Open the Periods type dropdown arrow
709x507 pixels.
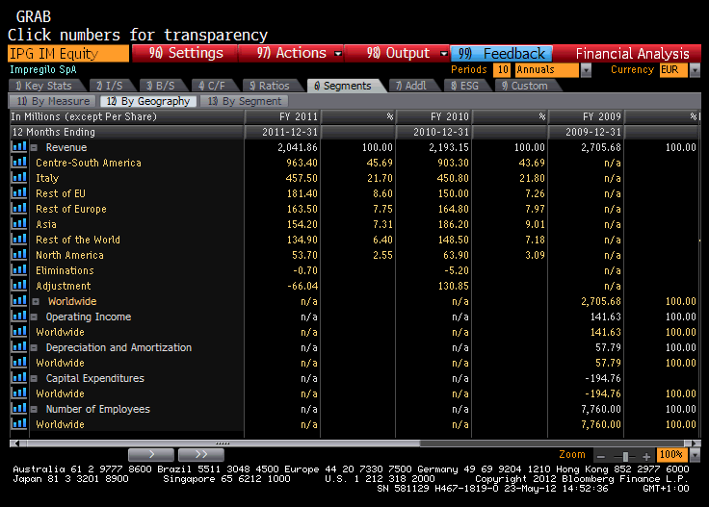(586, 70)
